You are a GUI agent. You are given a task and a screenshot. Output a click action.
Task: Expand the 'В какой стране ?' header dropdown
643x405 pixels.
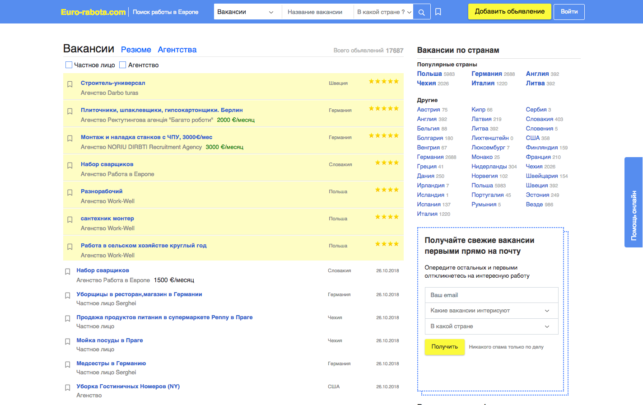tap(384, 12)
